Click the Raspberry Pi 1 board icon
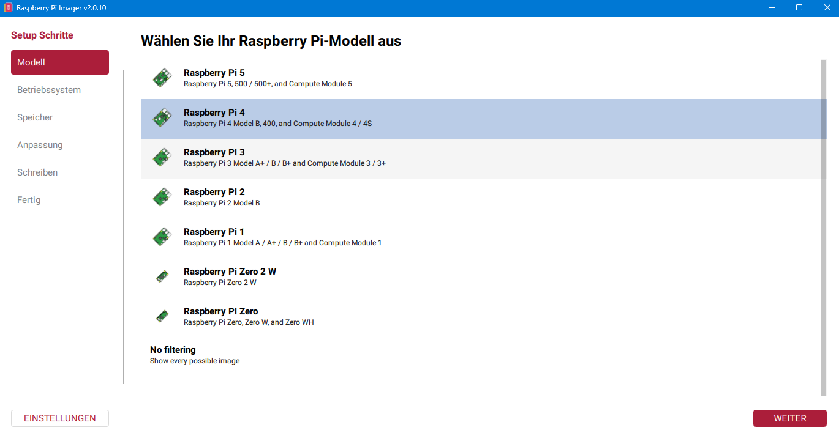This screenshot has width=839, height=433. pos(162,237)
